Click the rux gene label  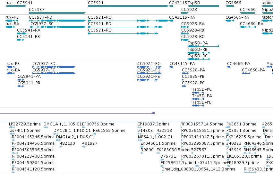[8, 3]
